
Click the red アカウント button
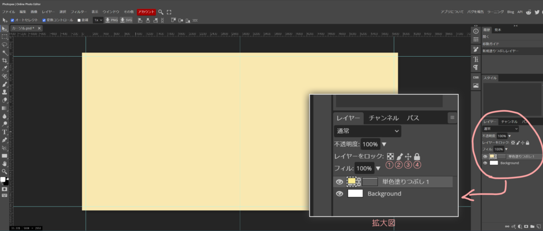tap(146, 12)
